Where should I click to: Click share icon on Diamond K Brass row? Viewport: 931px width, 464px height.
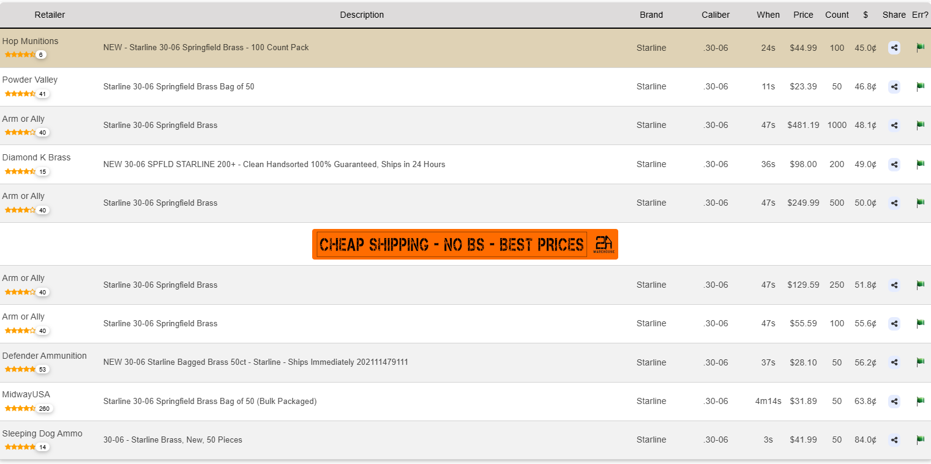(894, 164)
